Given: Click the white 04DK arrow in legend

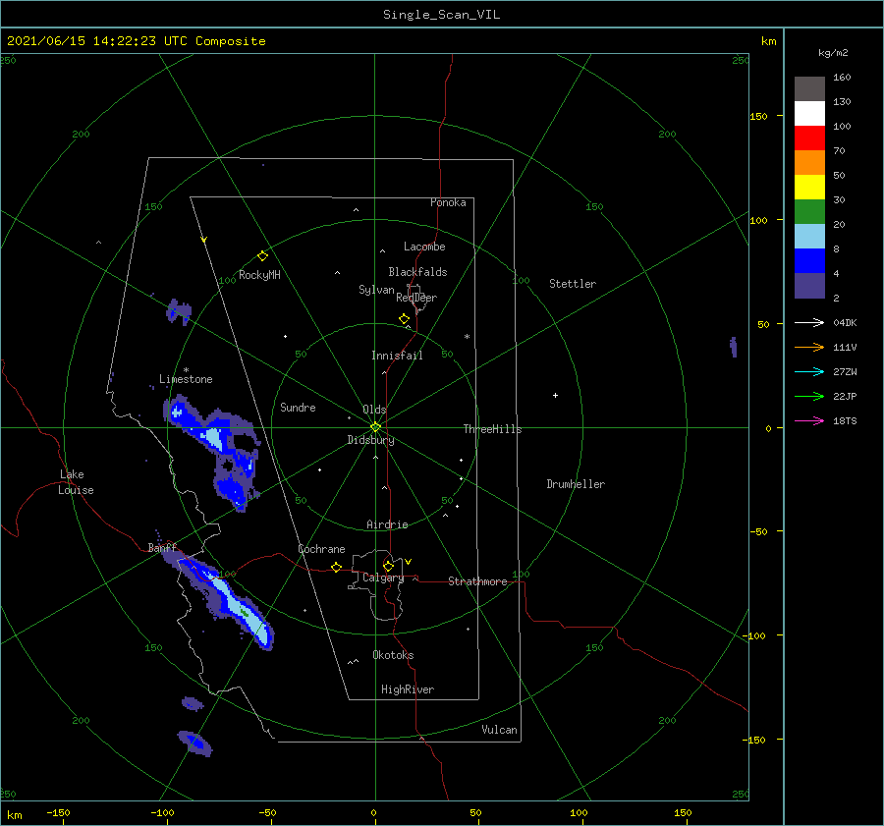Looking at the screenshot, I should coord(809,322).
